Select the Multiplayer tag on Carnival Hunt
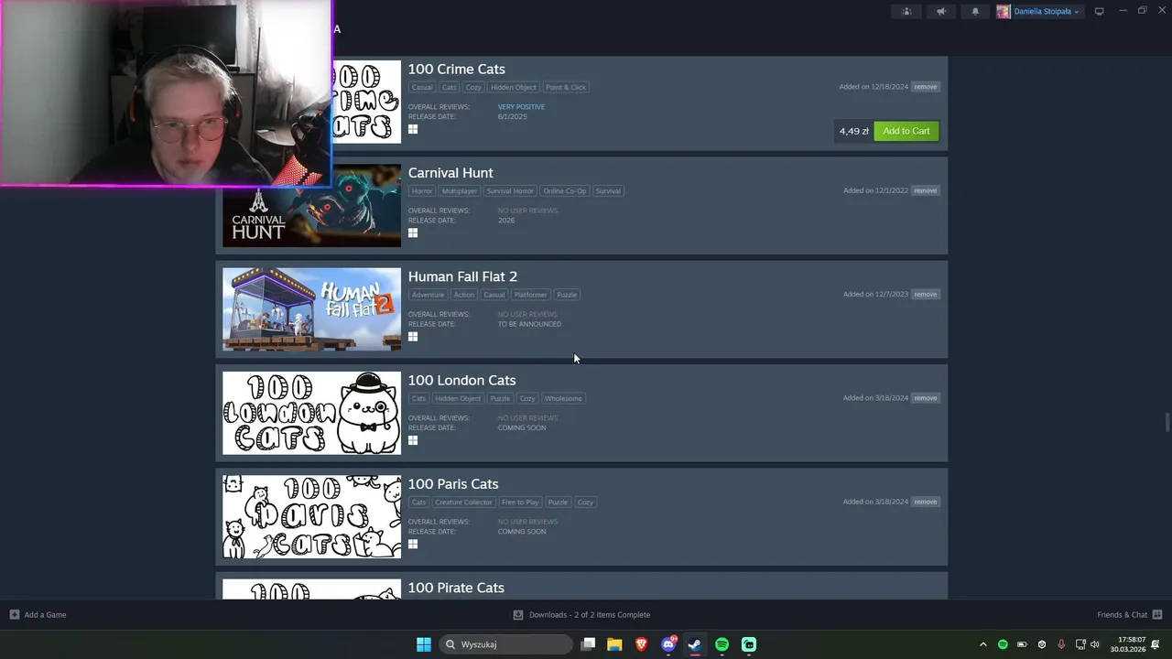Viewport: 1172px width, 659px height. [x=459, y=190]
